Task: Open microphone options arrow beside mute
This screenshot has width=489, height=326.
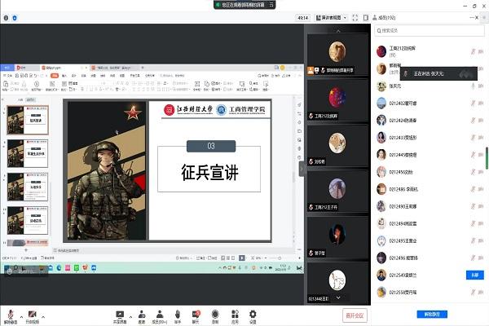Action: pos(21,317)
